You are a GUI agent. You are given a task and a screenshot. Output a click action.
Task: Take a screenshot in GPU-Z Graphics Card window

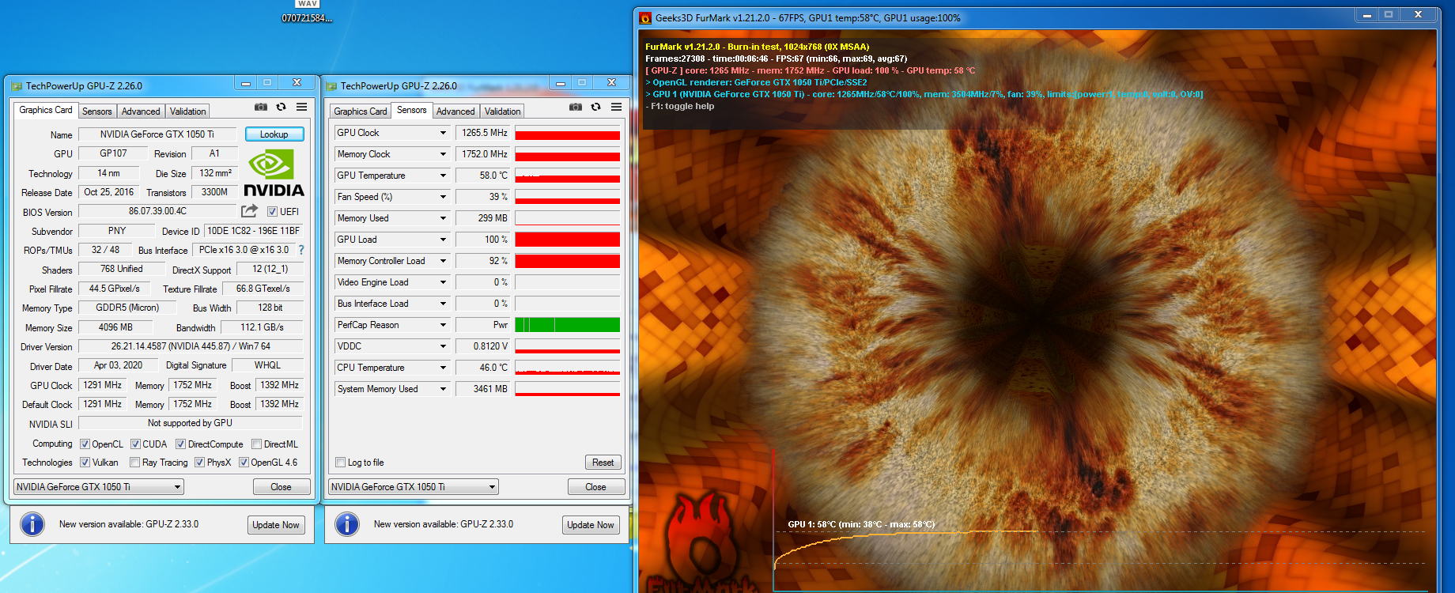tap(260, 107)
